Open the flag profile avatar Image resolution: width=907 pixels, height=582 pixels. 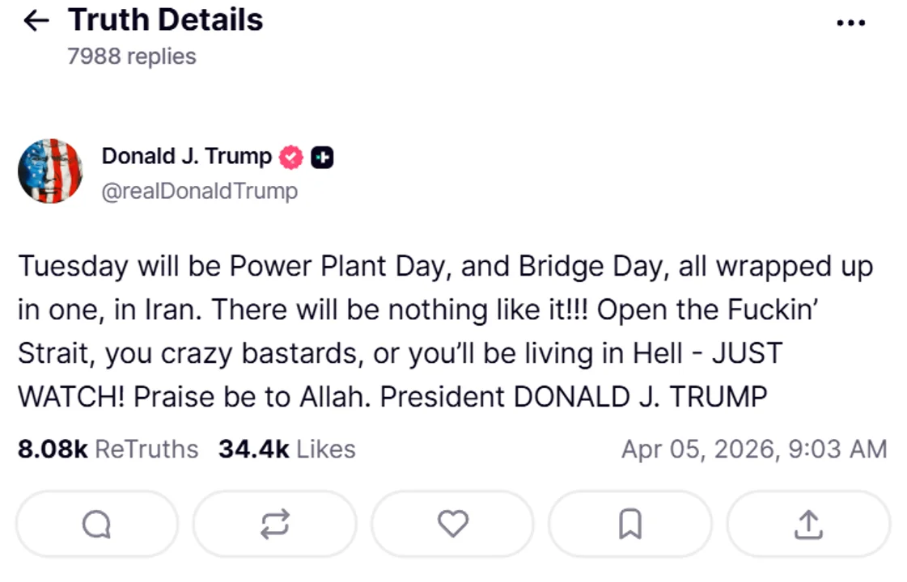click(50, 171)
